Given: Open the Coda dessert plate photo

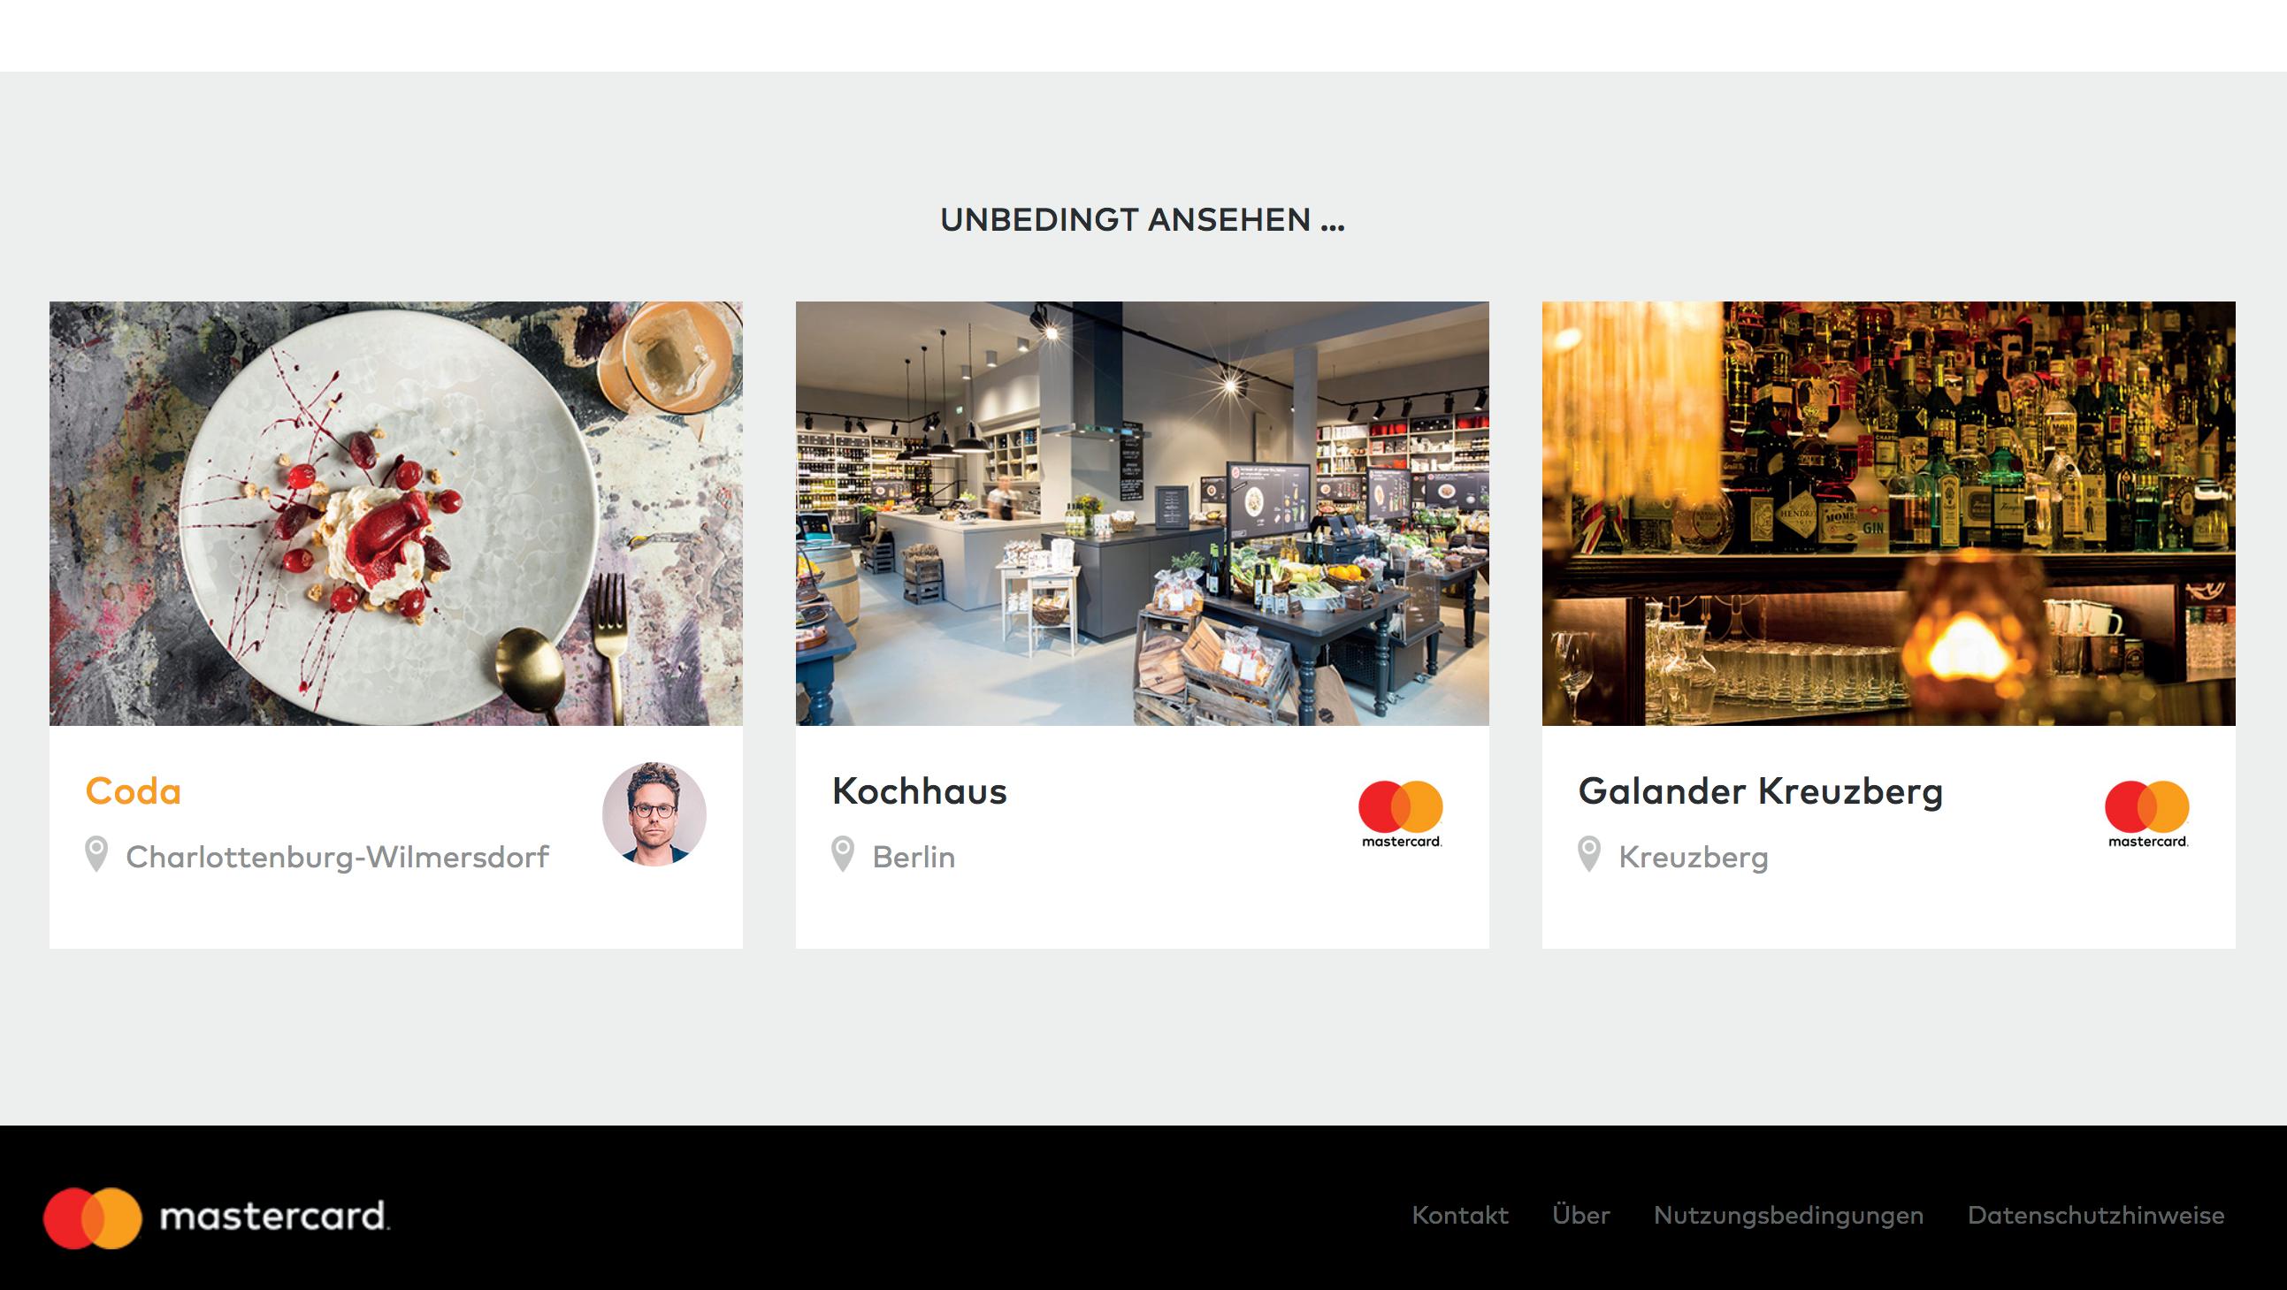Looking at the screenshot, I should [x=396, y=513].
